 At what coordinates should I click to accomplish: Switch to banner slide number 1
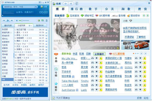[x=105, y=48]
